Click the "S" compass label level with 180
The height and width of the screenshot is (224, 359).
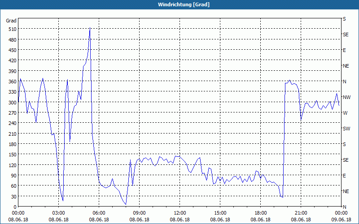point(344,144)
